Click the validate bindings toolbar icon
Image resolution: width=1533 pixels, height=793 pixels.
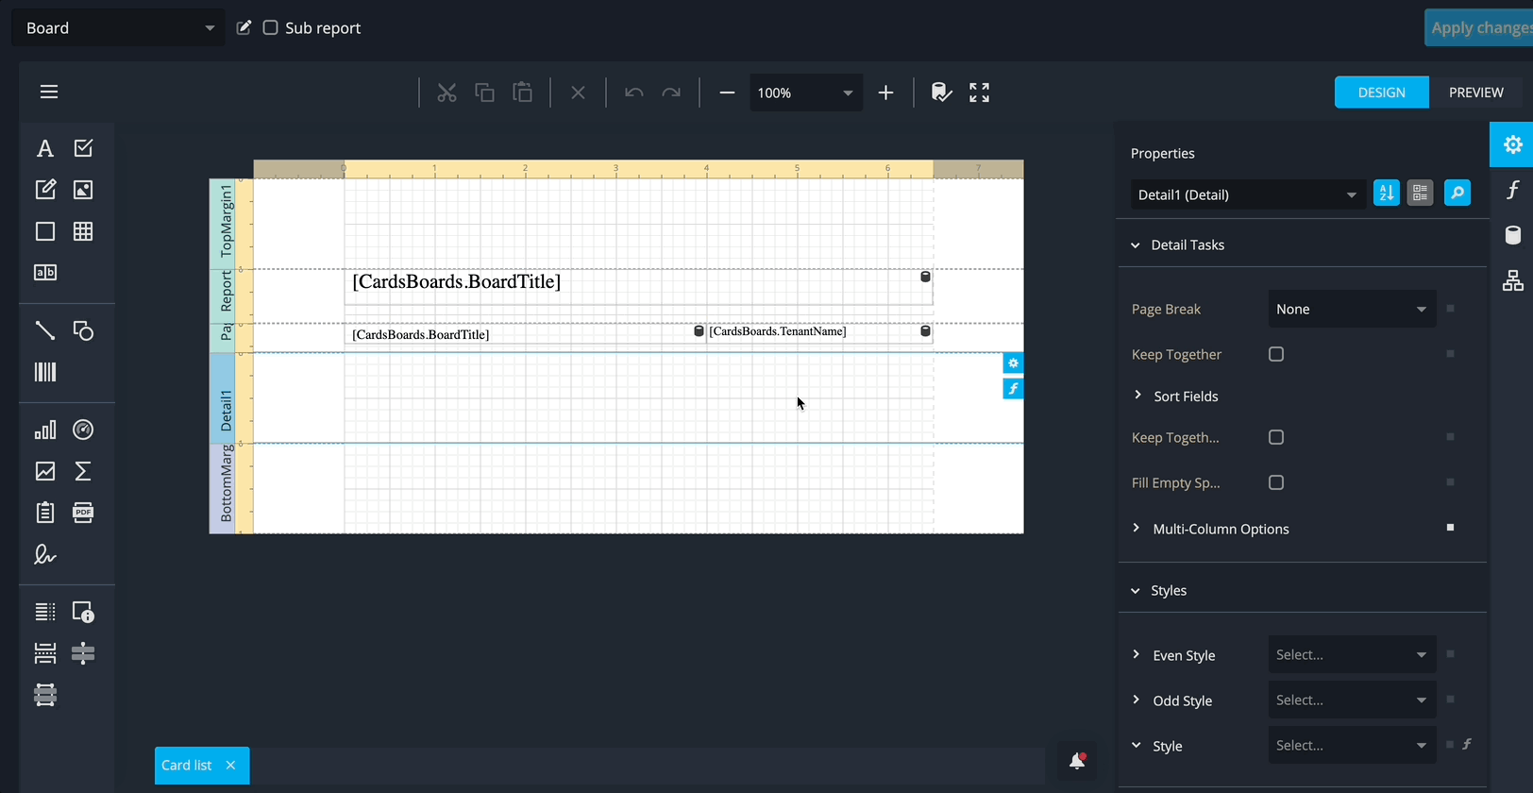point(941,93)
